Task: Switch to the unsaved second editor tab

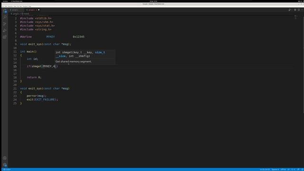Action: [32, 10]
